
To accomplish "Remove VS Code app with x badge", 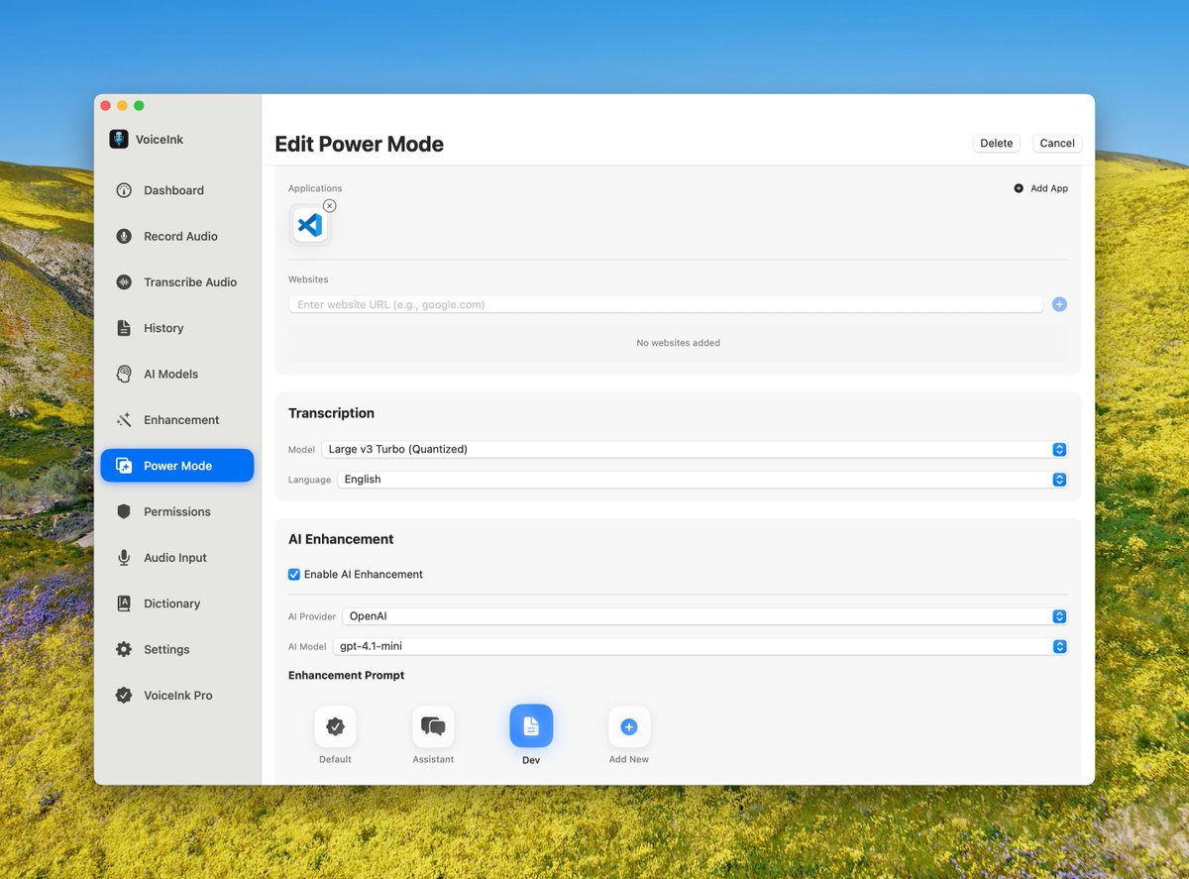I will (330, 206).
